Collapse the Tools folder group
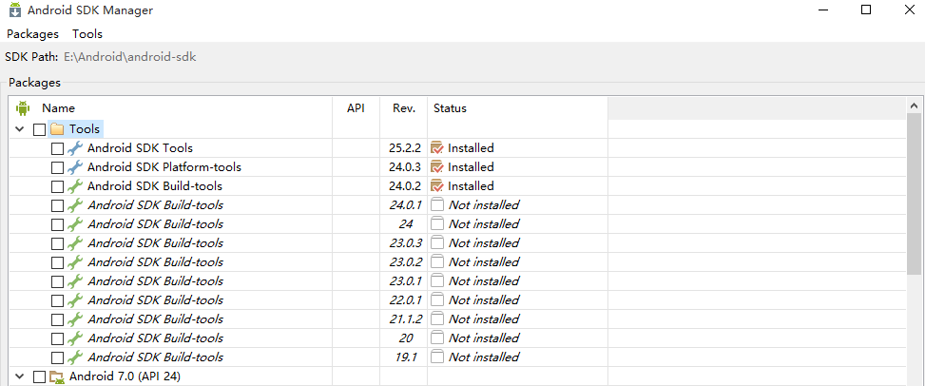Screen dimensions: 925x386 tap(19, 128)
